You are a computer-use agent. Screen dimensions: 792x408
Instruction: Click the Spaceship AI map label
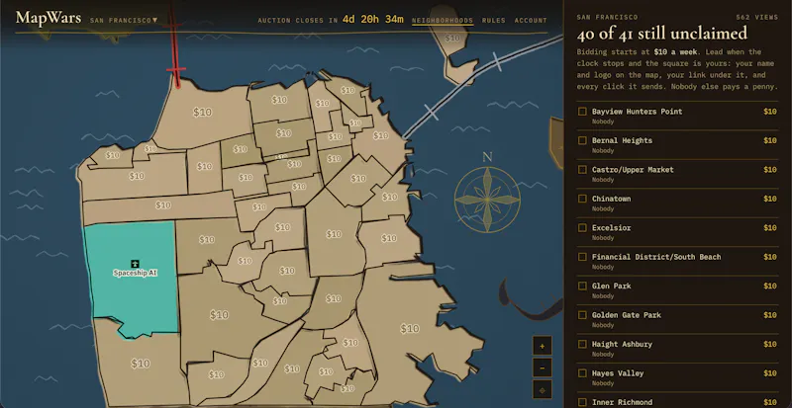coord(135,273)
